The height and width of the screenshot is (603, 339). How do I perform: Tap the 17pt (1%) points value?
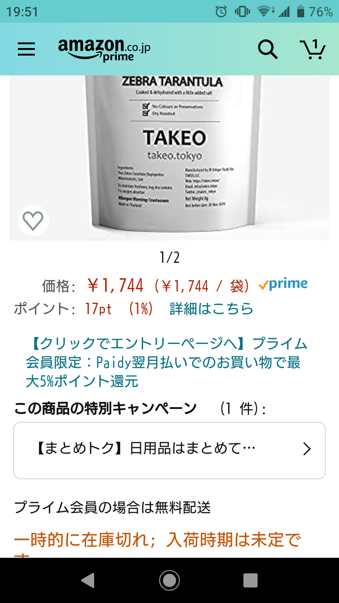[119, 309]
